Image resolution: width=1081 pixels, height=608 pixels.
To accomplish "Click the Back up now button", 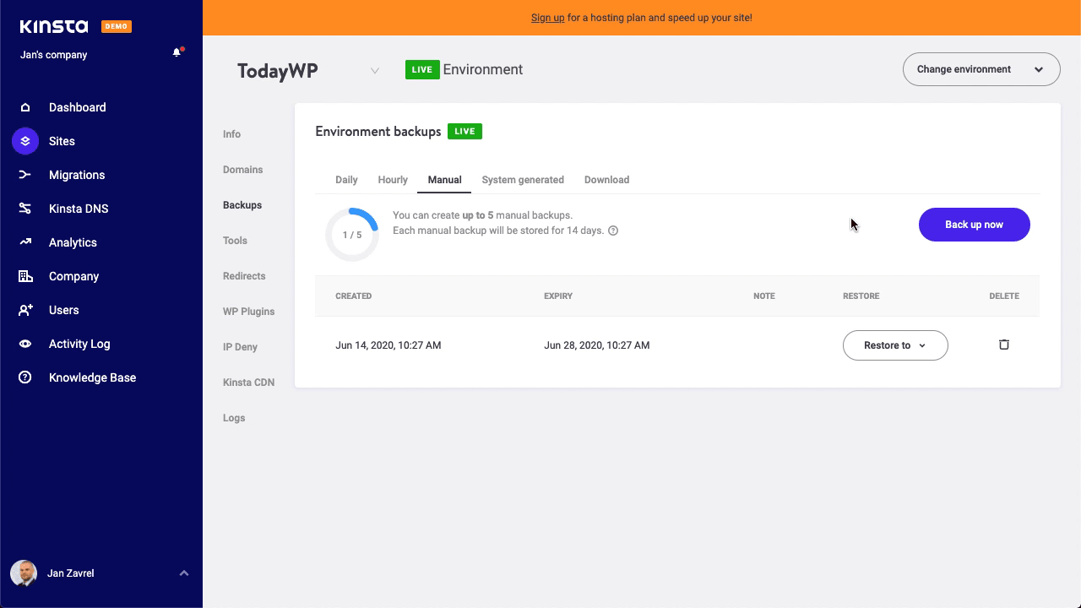I will (975, 225).
